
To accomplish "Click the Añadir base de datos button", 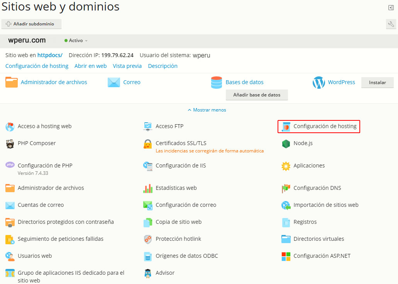I will [257, 95].
